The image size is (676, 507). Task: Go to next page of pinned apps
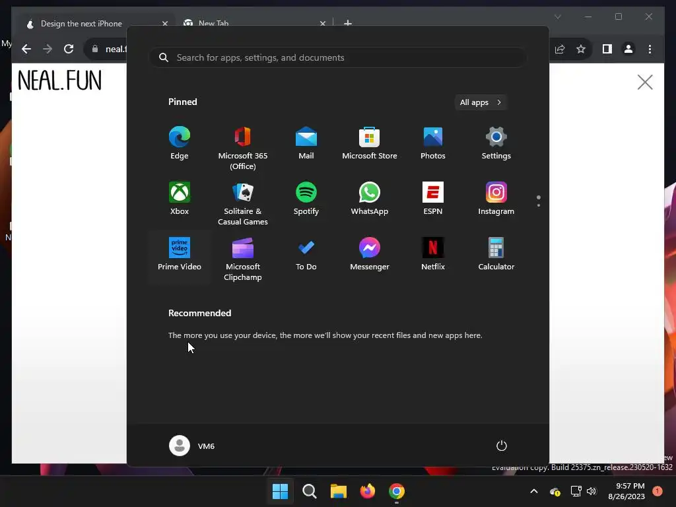(539, 205)
